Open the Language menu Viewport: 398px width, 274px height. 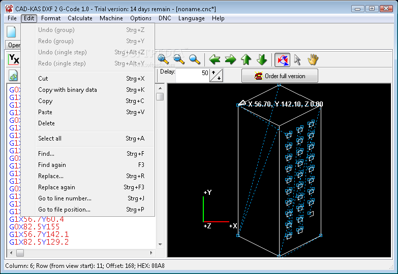[x=192, y=18]
